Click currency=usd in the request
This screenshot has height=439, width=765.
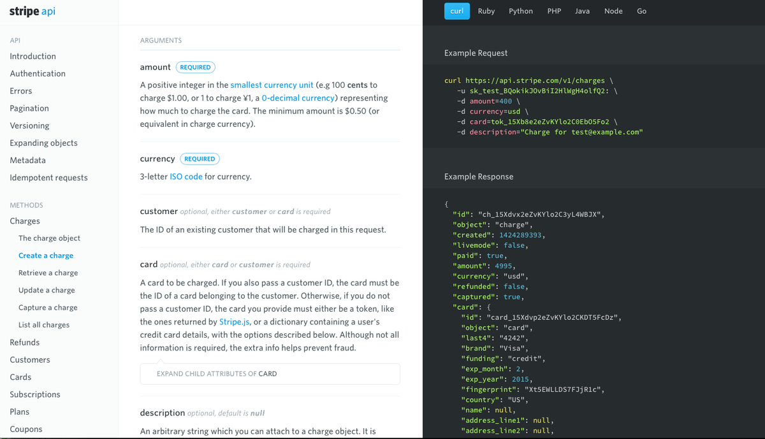pos(495,112)
